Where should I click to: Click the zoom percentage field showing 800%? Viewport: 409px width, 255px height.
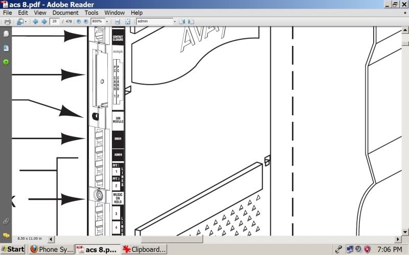pyautogui.click(x=98, y=21)
